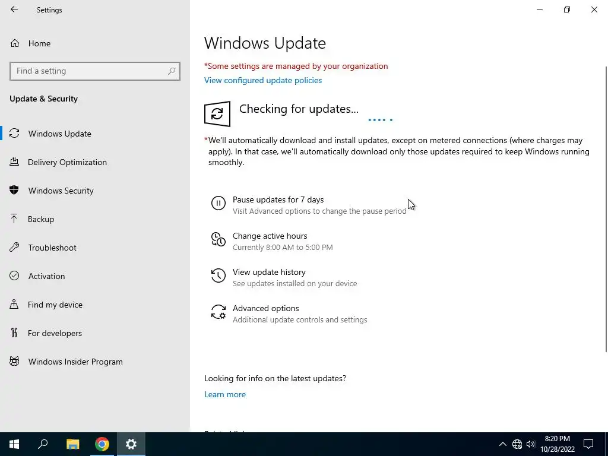Open Windows Insider Program section
This screenshot has width=608, height=456.
(95, 362)
